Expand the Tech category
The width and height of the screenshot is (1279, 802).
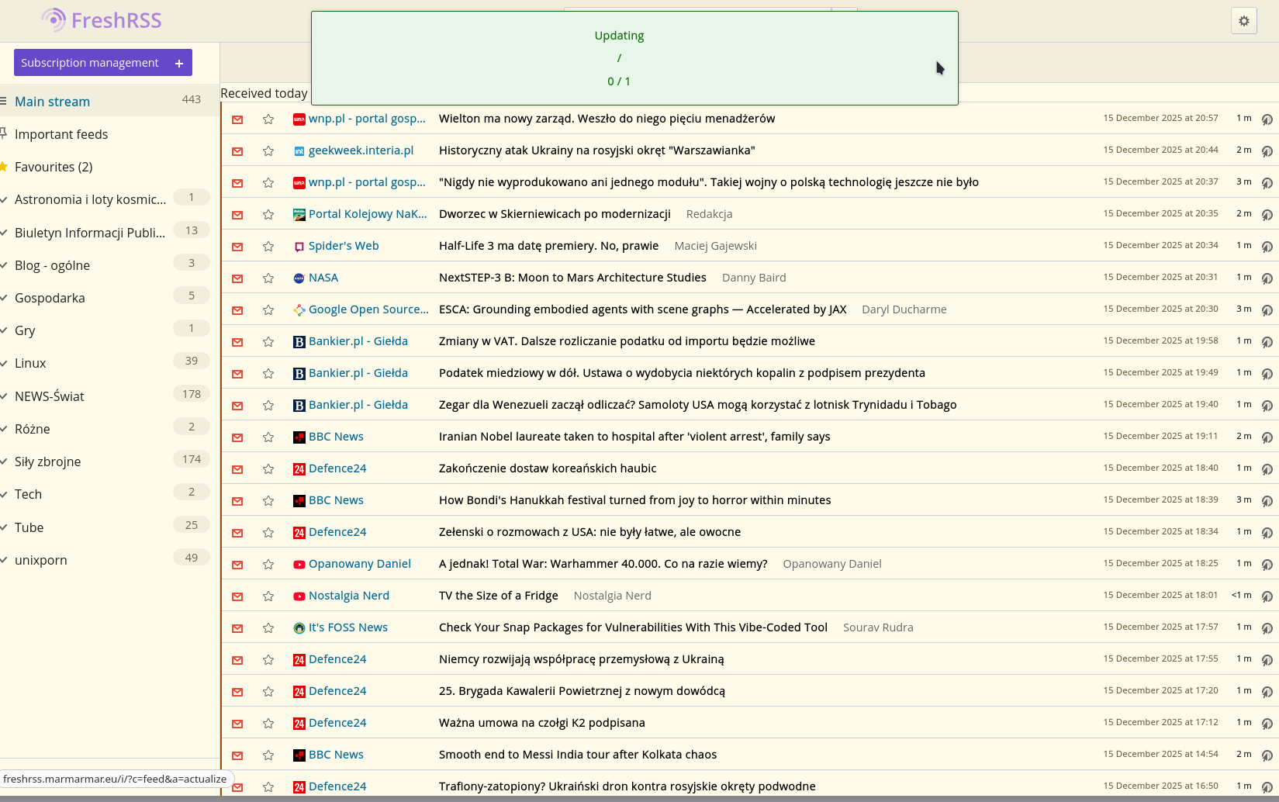[x=4, y=494]
